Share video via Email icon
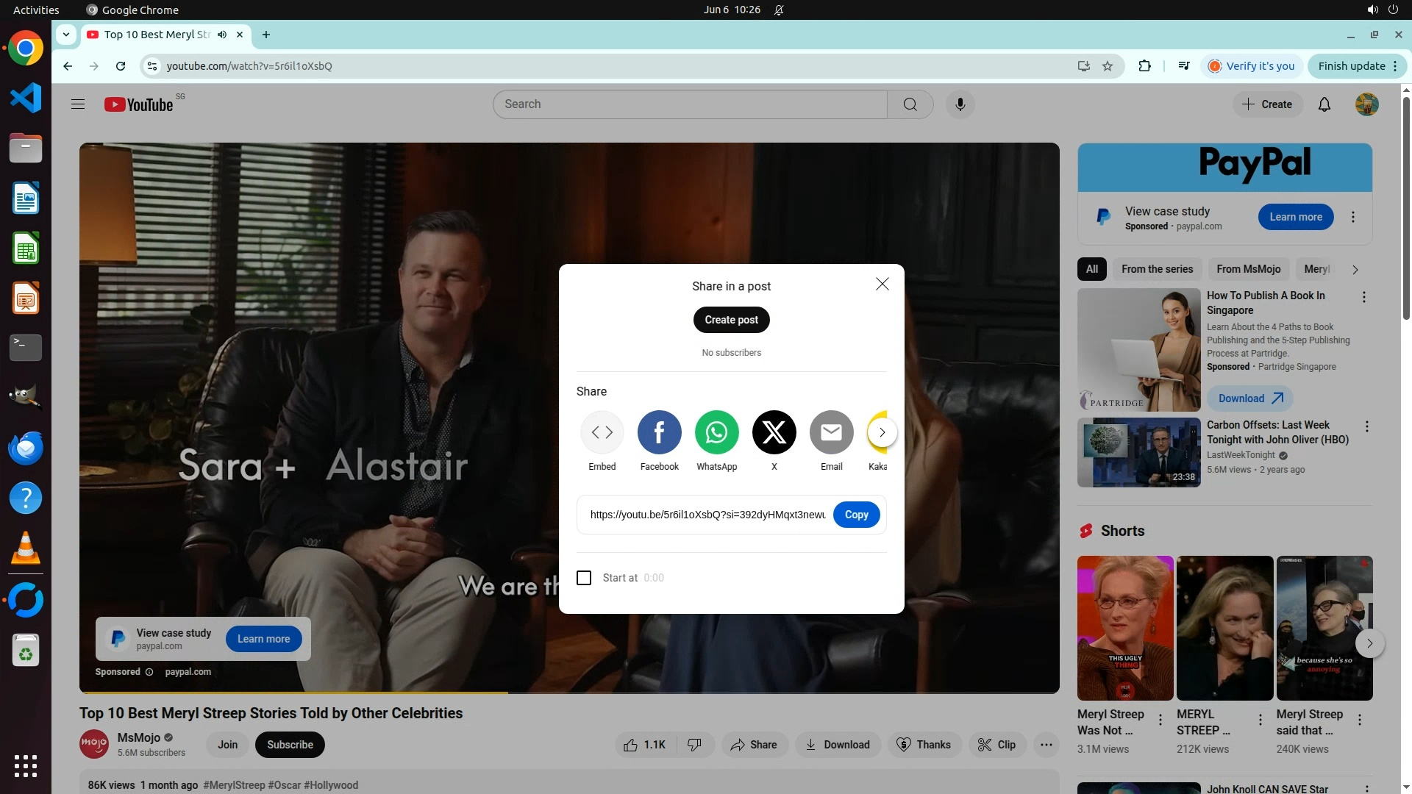The height and width of the screenshot is (794, 1412). coord(831,432)
